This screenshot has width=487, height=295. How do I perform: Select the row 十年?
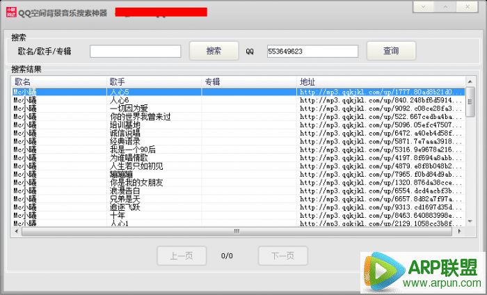point(238,216)
